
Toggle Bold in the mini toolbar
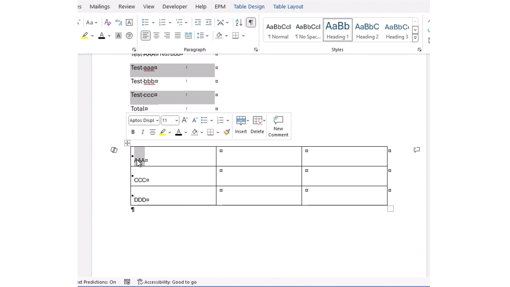point(133,132)
